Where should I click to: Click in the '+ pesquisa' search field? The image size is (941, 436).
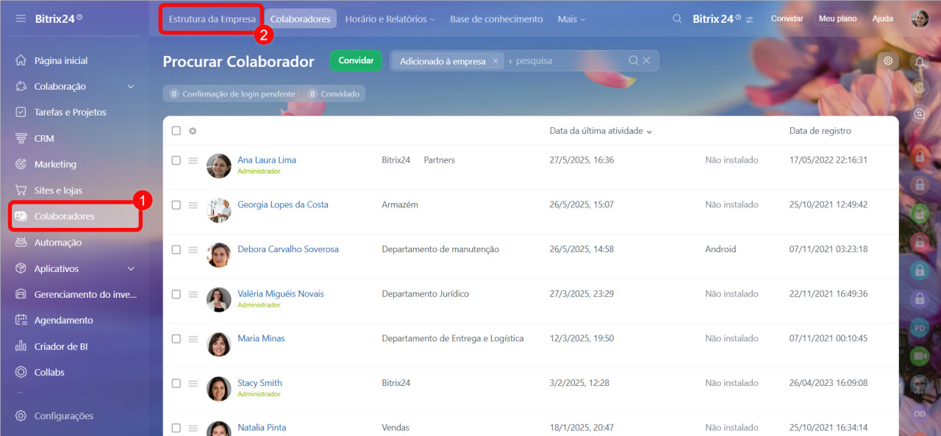tap(566, 61)
